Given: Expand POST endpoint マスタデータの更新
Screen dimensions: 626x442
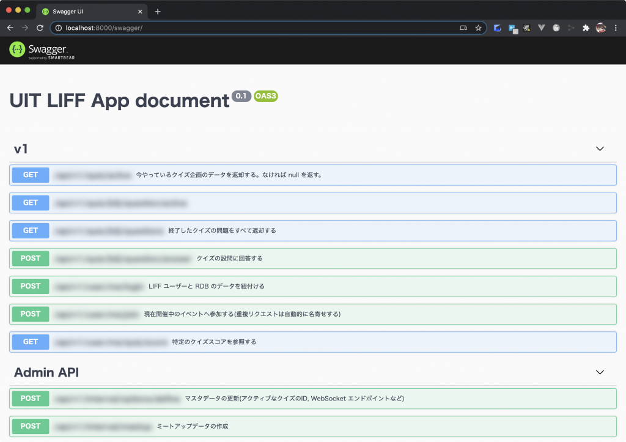Looking at the screenshot, I should point(313,399).
